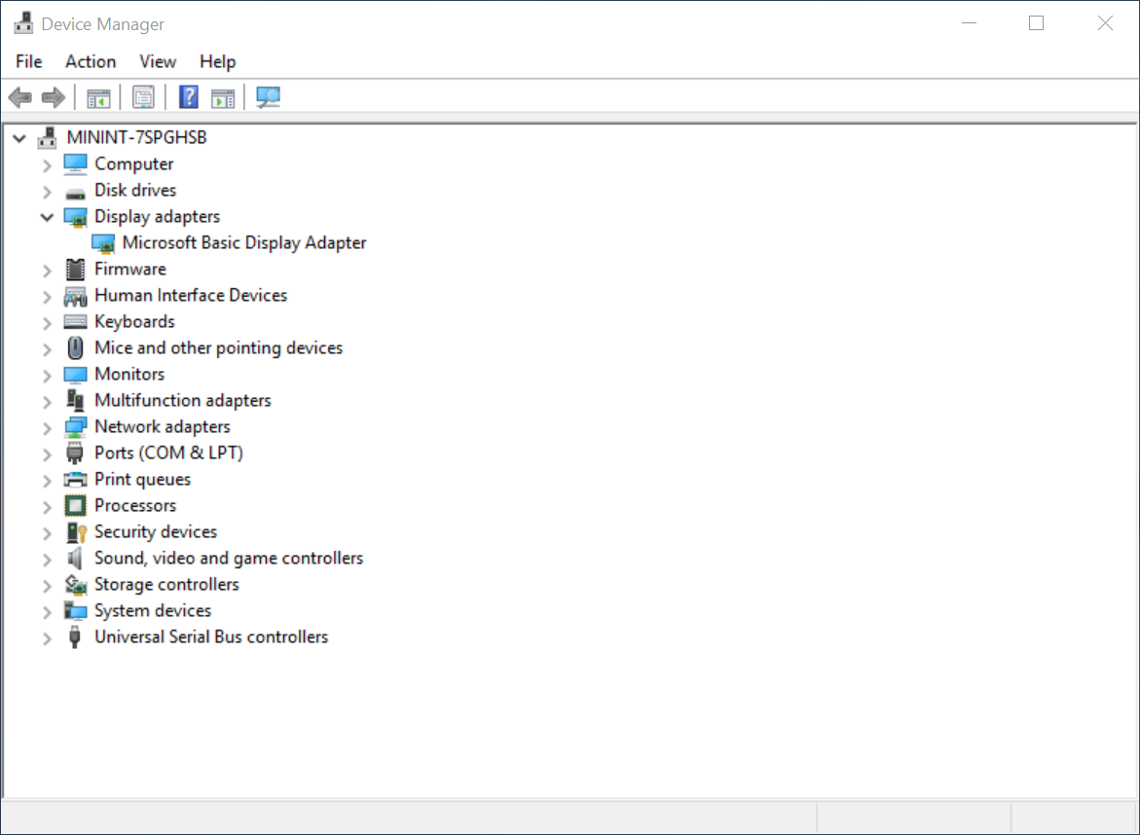The height and width of the screenshot is (835, 1140).
Task: Click the Firmware chip icon
Action: tap(75, 270)
